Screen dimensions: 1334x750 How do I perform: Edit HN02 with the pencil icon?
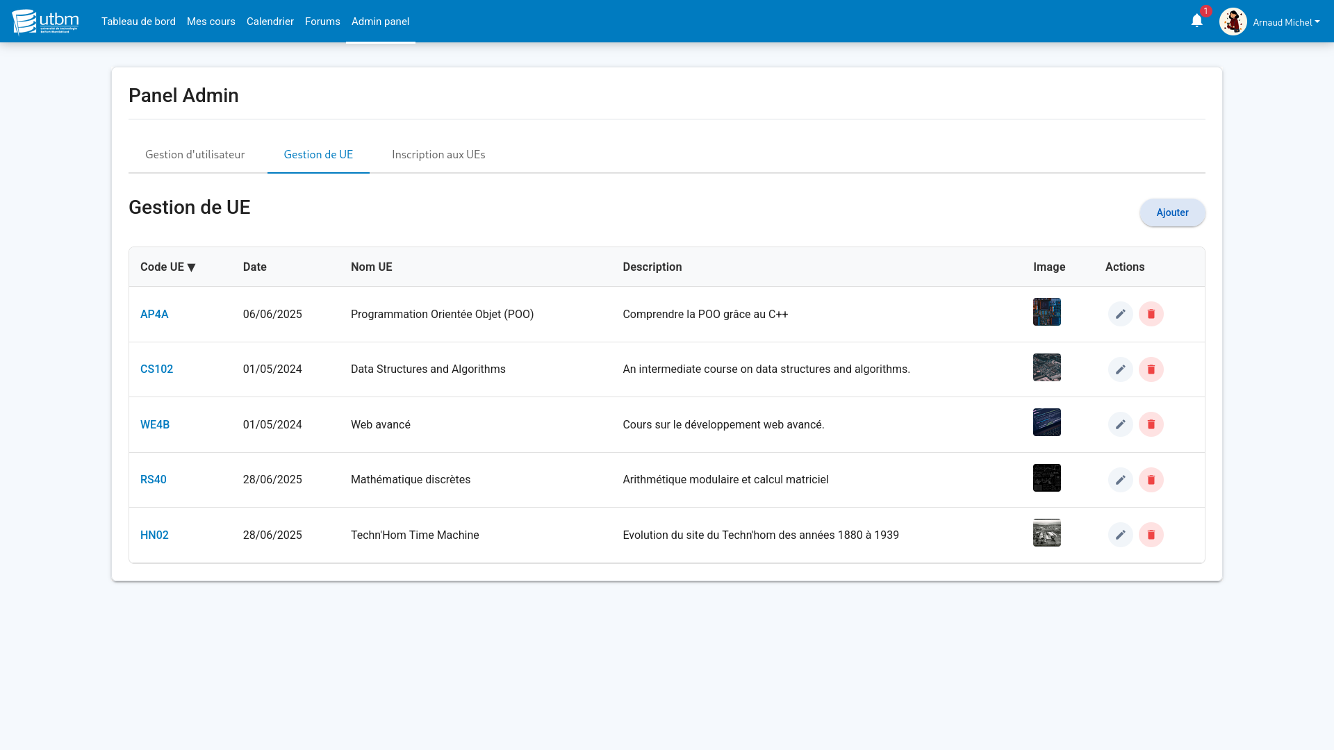(1120, 535)
